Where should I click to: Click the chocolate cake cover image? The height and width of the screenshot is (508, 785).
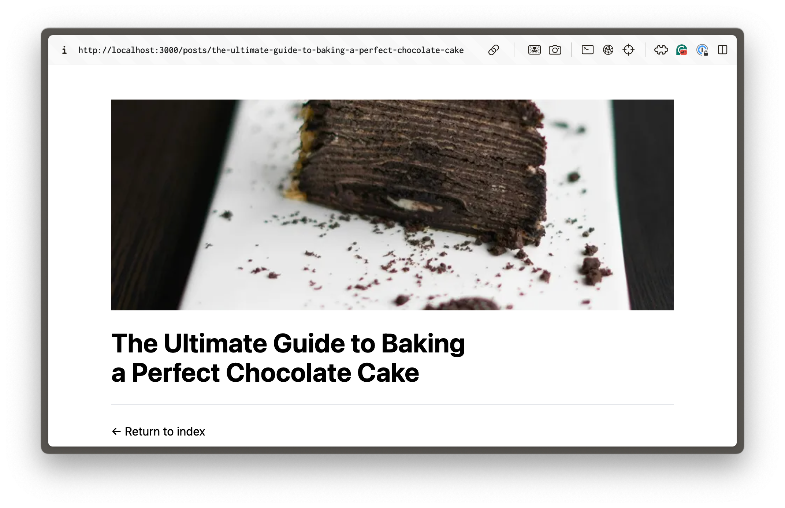tap(392, 205)
